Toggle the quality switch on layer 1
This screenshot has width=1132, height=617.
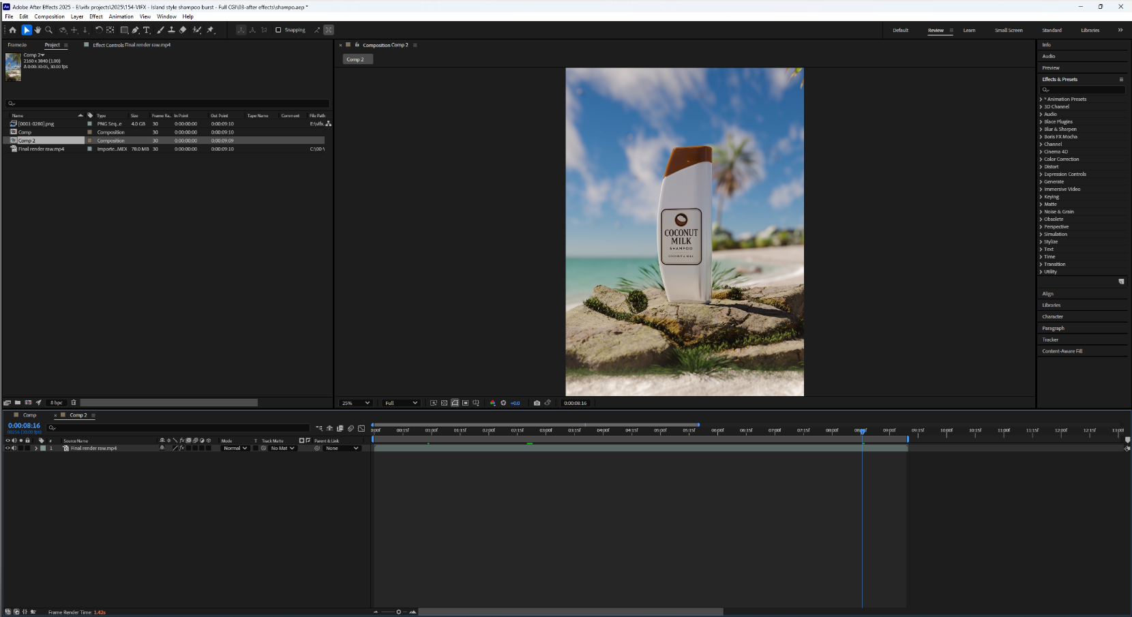tap(175, 448)
